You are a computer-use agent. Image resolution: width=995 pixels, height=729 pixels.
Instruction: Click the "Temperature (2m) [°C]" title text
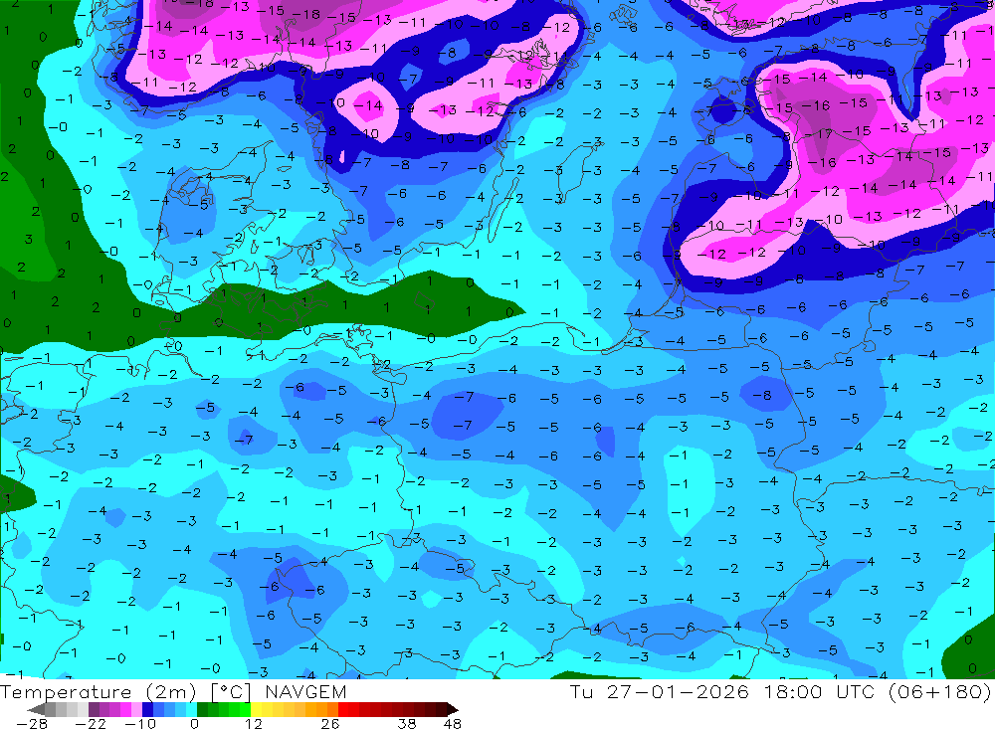[x=126, y=691]
